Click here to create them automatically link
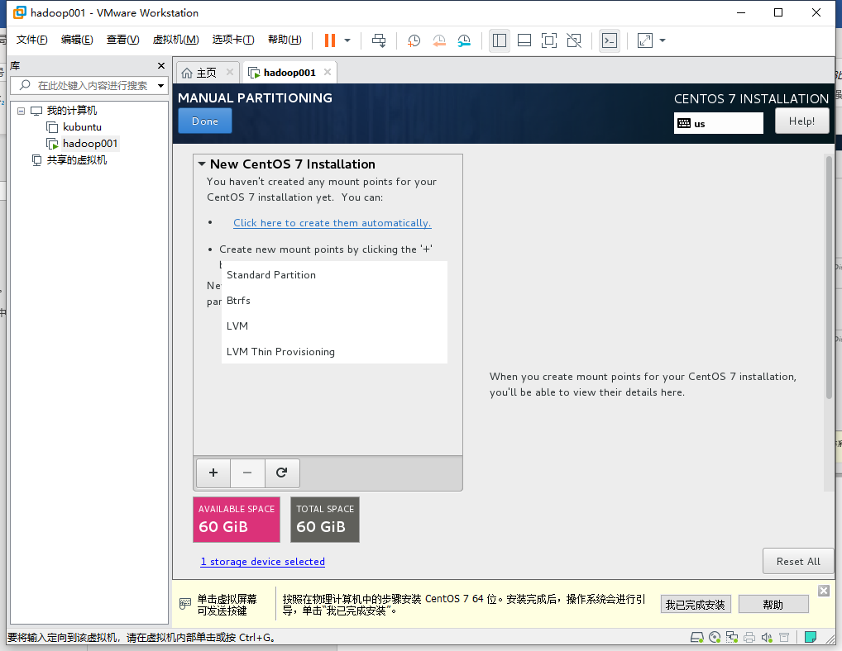 332,222
